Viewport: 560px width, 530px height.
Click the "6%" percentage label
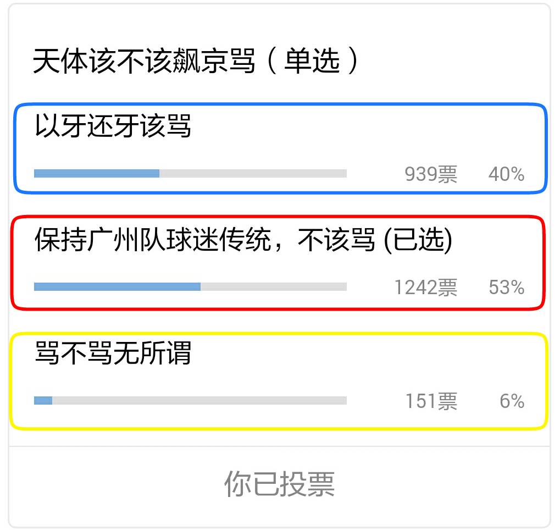(512, 402)
